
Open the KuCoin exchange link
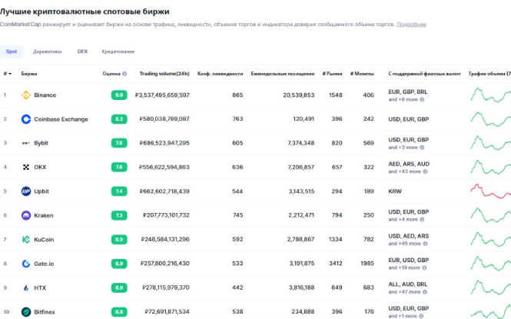[x=44, y=240]
